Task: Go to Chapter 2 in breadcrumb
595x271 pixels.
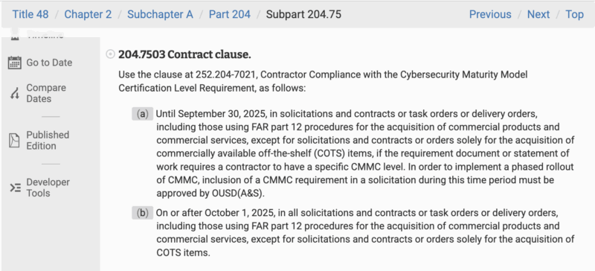Action: [x=88, y=14]
